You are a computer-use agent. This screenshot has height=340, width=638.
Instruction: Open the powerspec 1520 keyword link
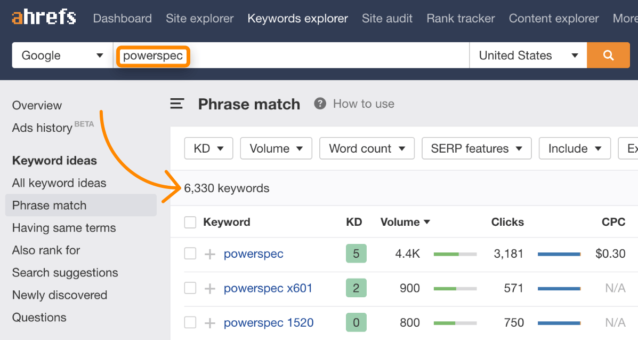coord(269,323)
